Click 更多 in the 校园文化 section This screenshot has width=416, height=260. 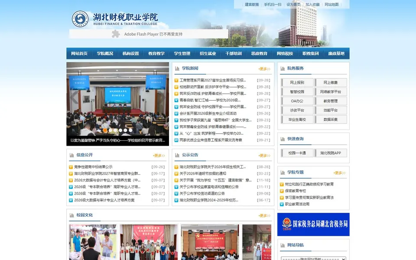tap(264, 216)
